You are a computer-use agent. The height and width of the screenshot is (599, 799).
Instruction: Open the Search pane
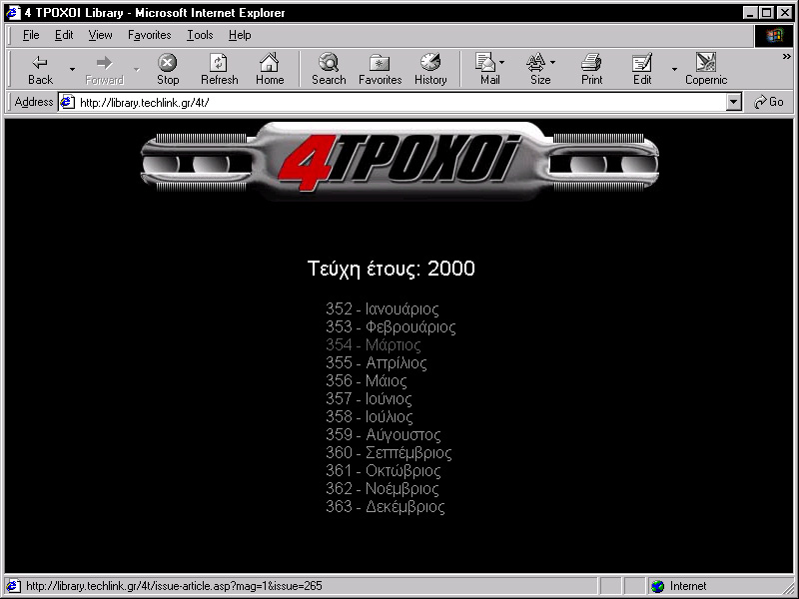[x=329, y=69]
